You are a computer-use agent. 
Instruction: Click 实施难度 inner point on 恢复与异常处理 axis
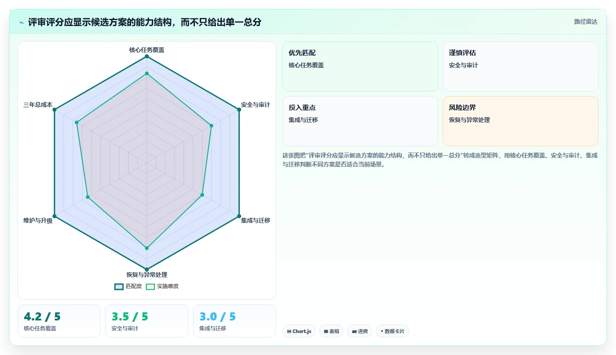(x=147, y=248)
